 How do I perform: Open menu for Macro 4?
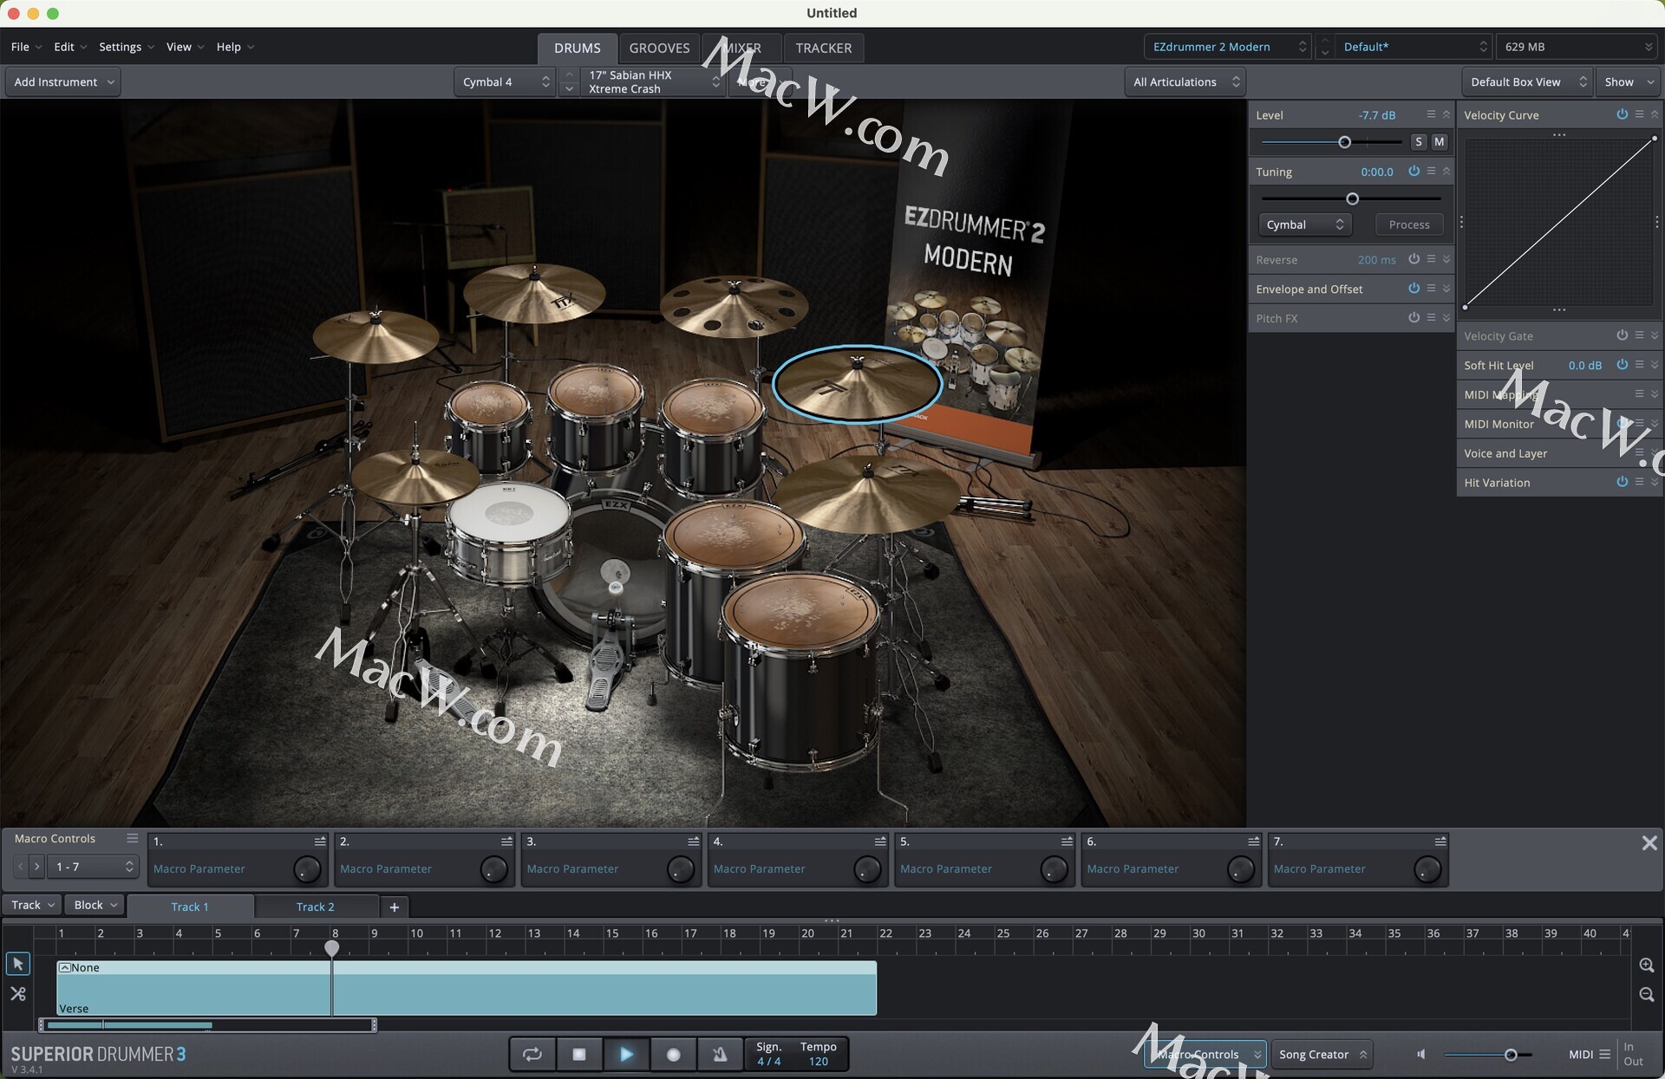[880, 841]
